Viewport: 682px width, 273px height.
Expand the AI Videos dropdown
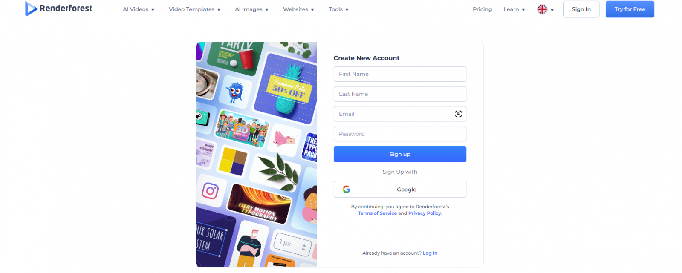[139, 9]
